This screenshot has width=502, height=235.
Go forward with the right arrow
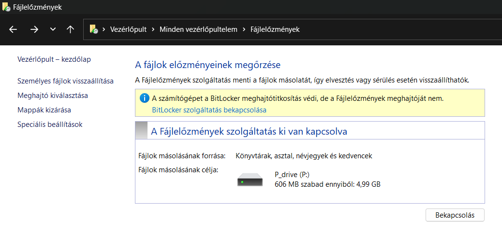tap(34, 30)
